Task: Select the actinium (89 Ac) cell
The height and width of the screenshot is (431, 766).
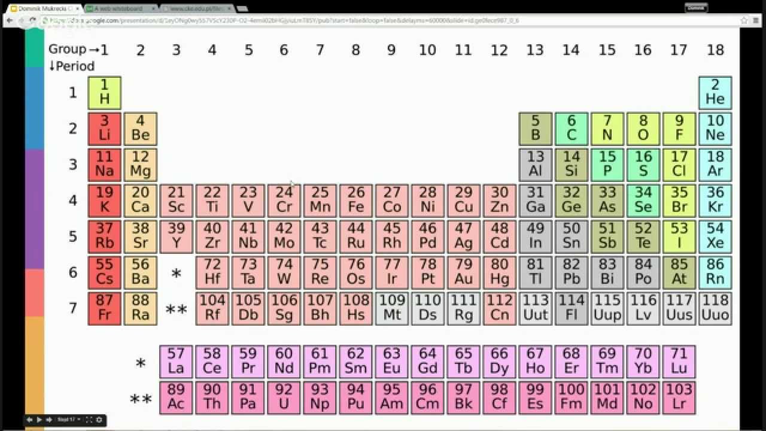Action: tap(177, 397)
